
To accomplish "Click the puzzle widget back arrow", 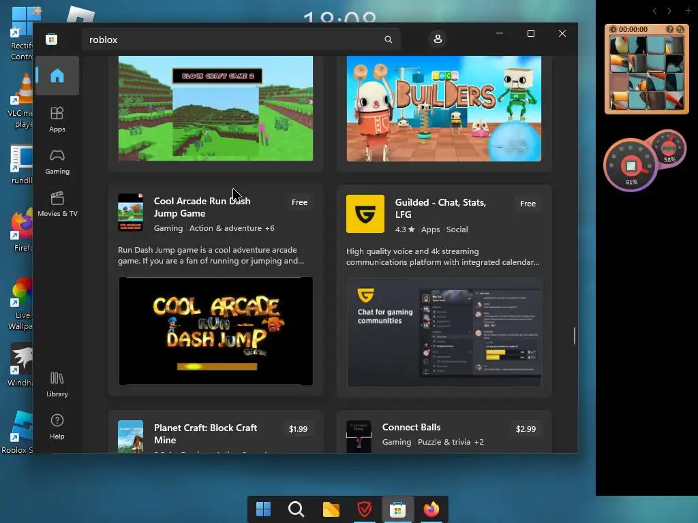I will (613, 29).
